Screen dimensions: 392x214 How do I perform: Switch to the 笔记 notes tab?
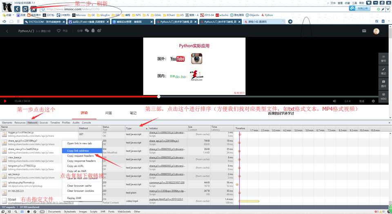point(133,113)
